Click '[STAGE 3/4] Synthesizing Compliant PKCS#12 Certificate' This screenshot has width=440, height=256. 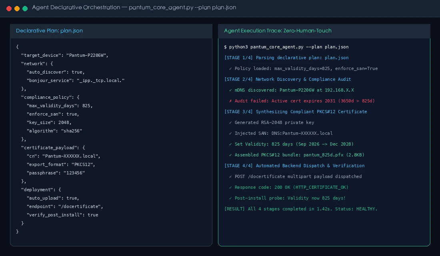[x=296, y=112]
